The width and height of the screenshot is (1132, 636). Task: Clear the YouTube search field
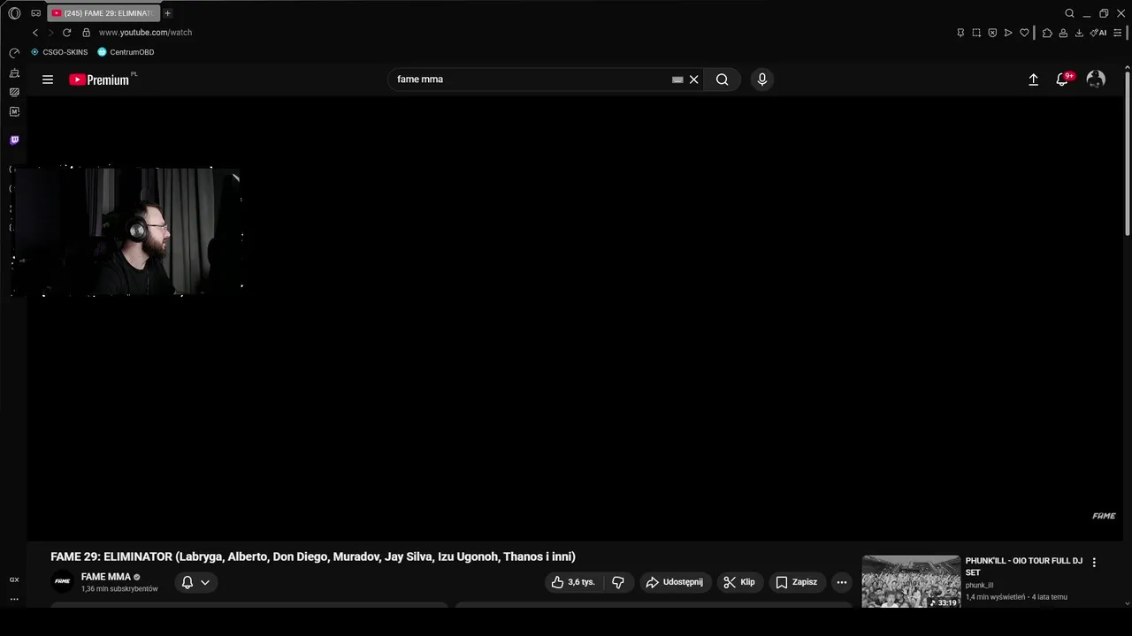pos(694,79)
